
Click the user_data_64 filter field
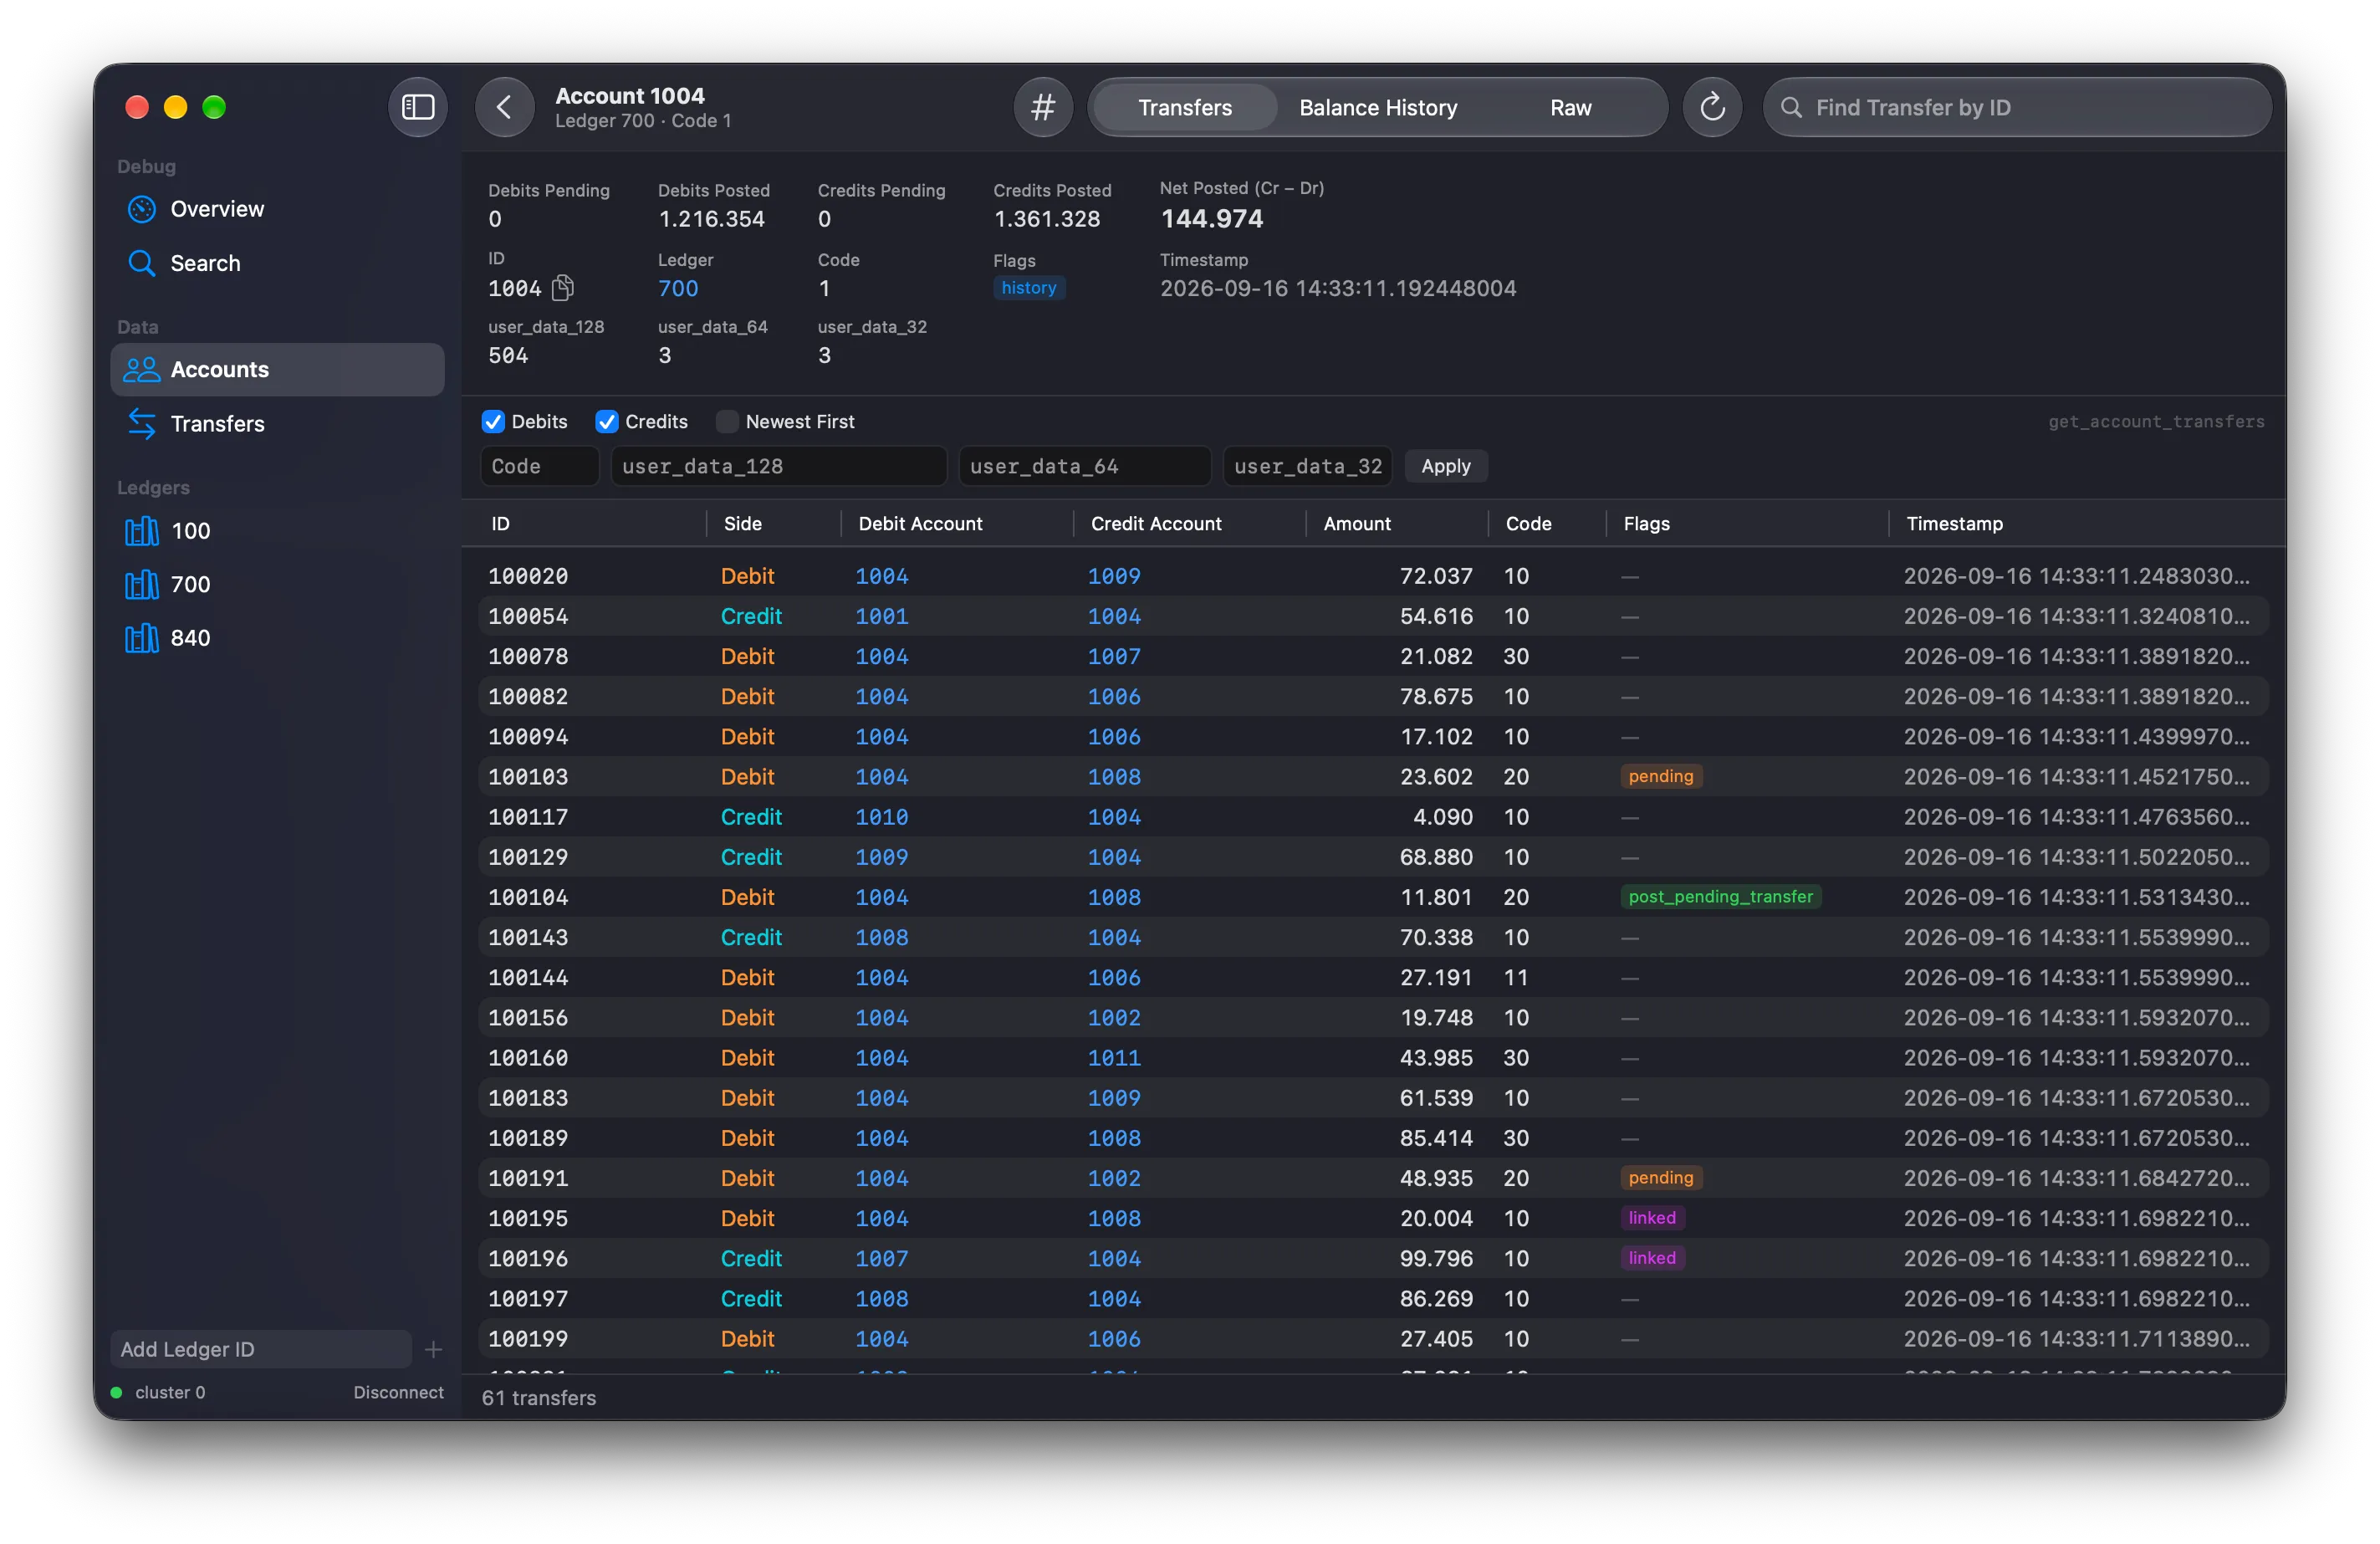click(1084, 465)
